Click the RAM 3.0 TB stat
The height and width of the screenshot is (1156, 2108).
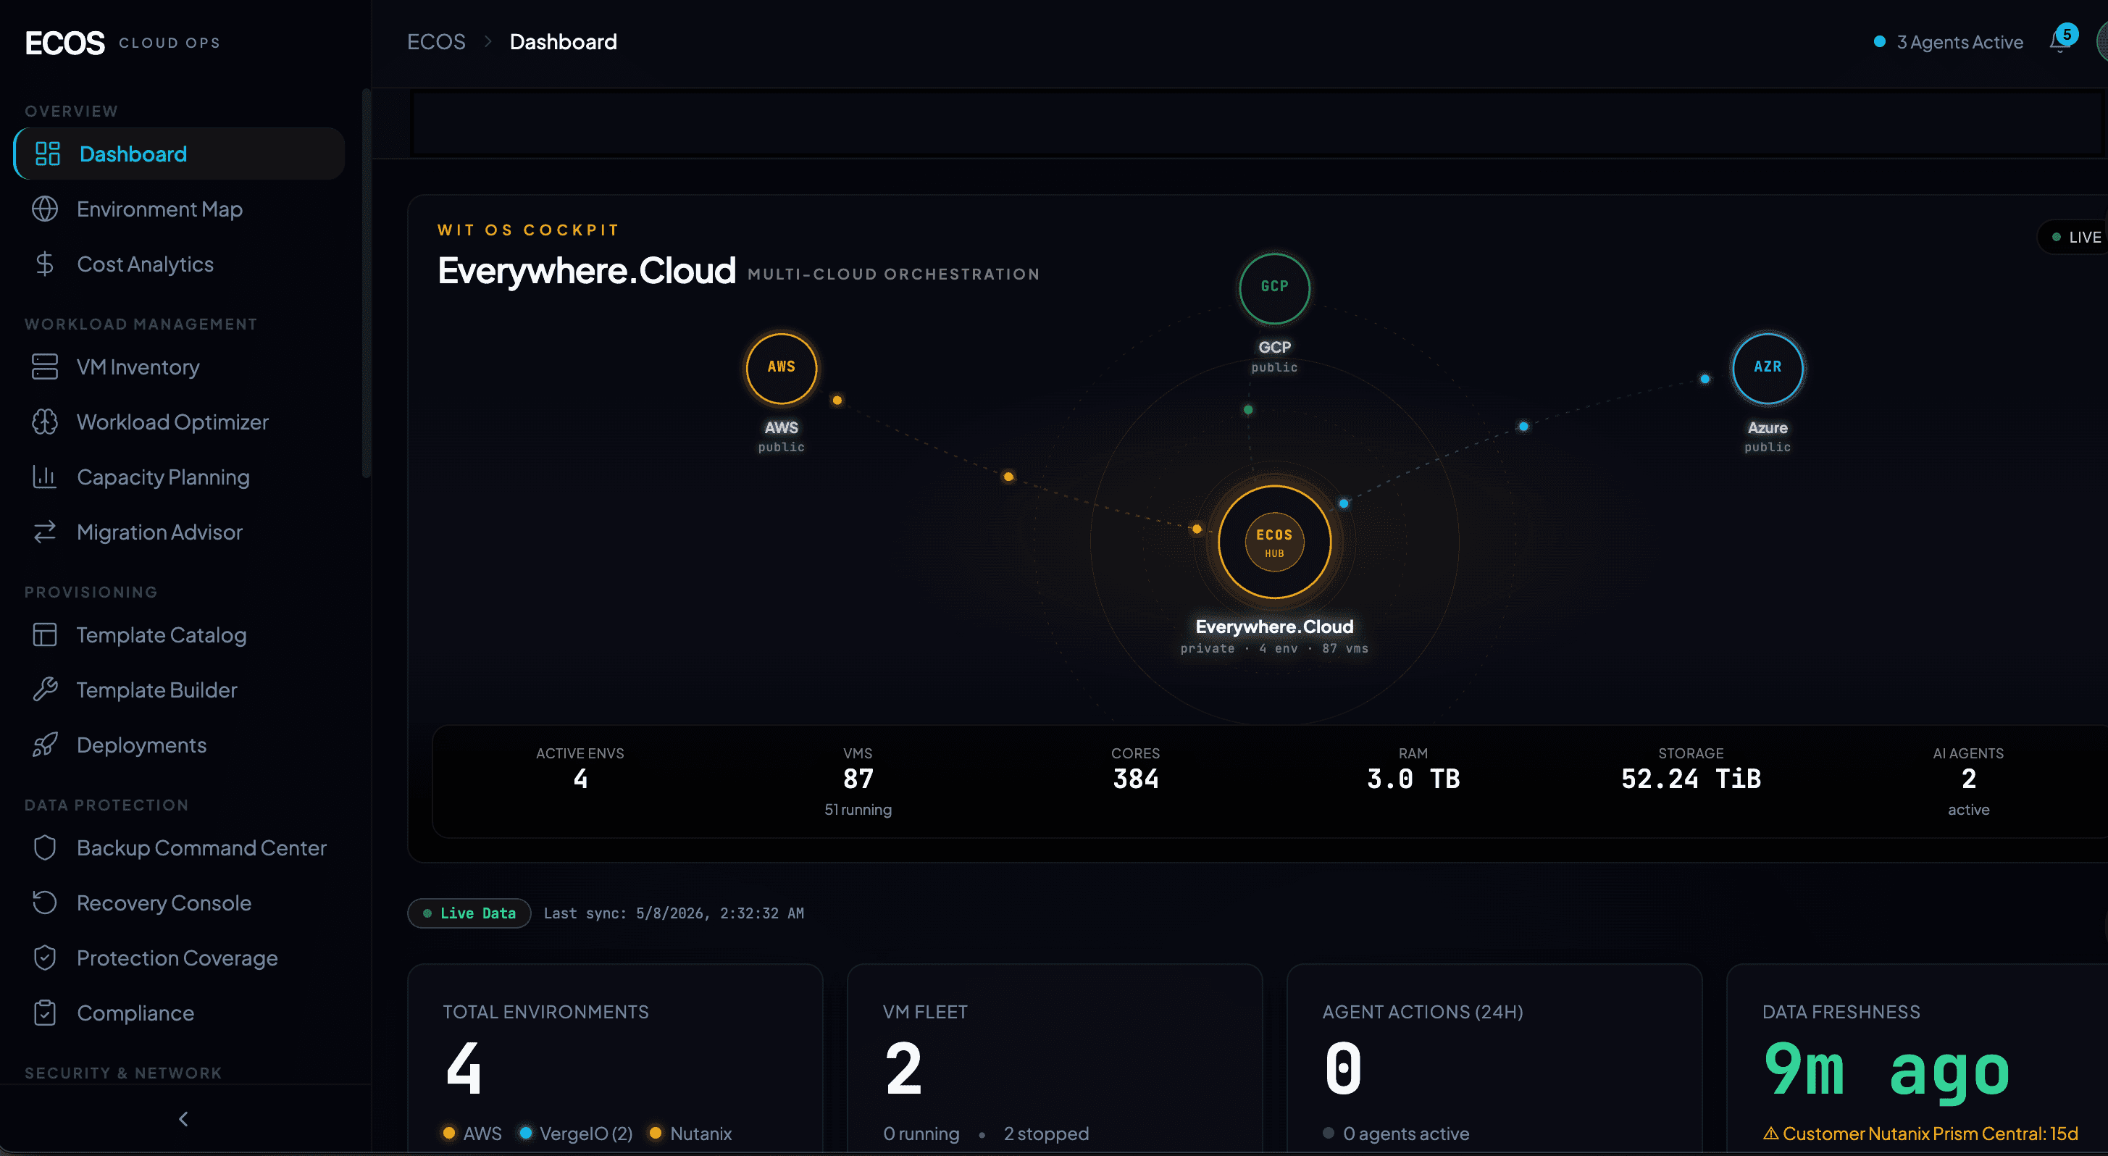click(1413, 769)
